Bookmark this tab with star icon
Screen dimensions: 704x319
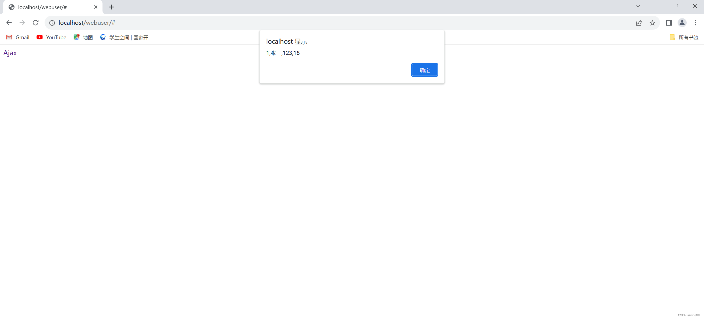[652, 23]
